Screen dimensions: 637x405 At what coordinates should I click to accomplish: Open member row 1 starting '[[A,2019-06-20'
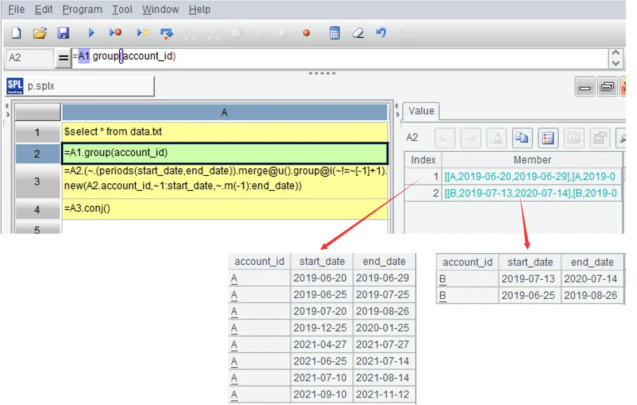[x=532, y=177]
